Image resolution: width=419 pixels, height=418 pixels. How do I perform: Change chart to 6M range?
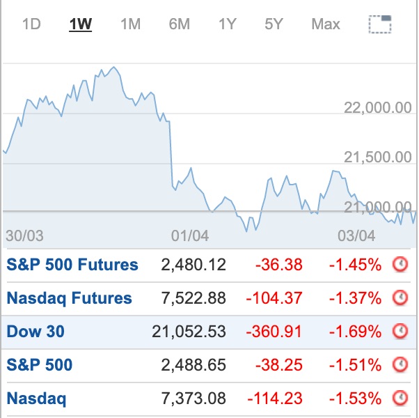coord(179,24)
